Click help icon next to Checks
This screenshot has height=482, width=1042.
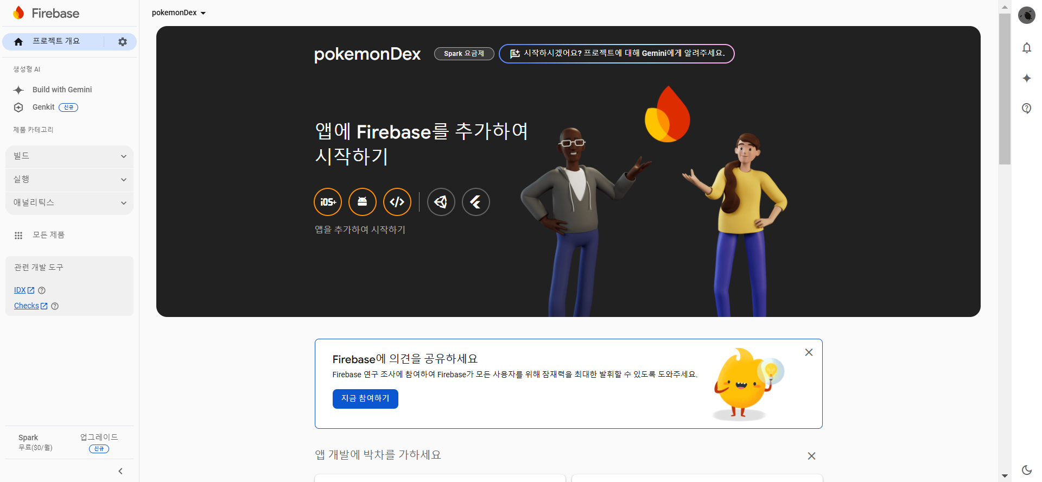pyautogui.click(x=55, y=306)
